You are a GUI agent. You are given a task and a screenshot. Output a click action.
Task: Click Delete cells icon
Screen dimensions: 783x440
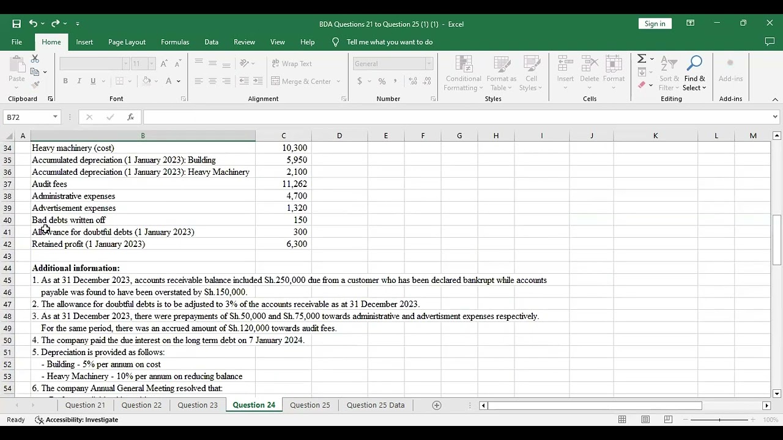[x=589, y=72]
